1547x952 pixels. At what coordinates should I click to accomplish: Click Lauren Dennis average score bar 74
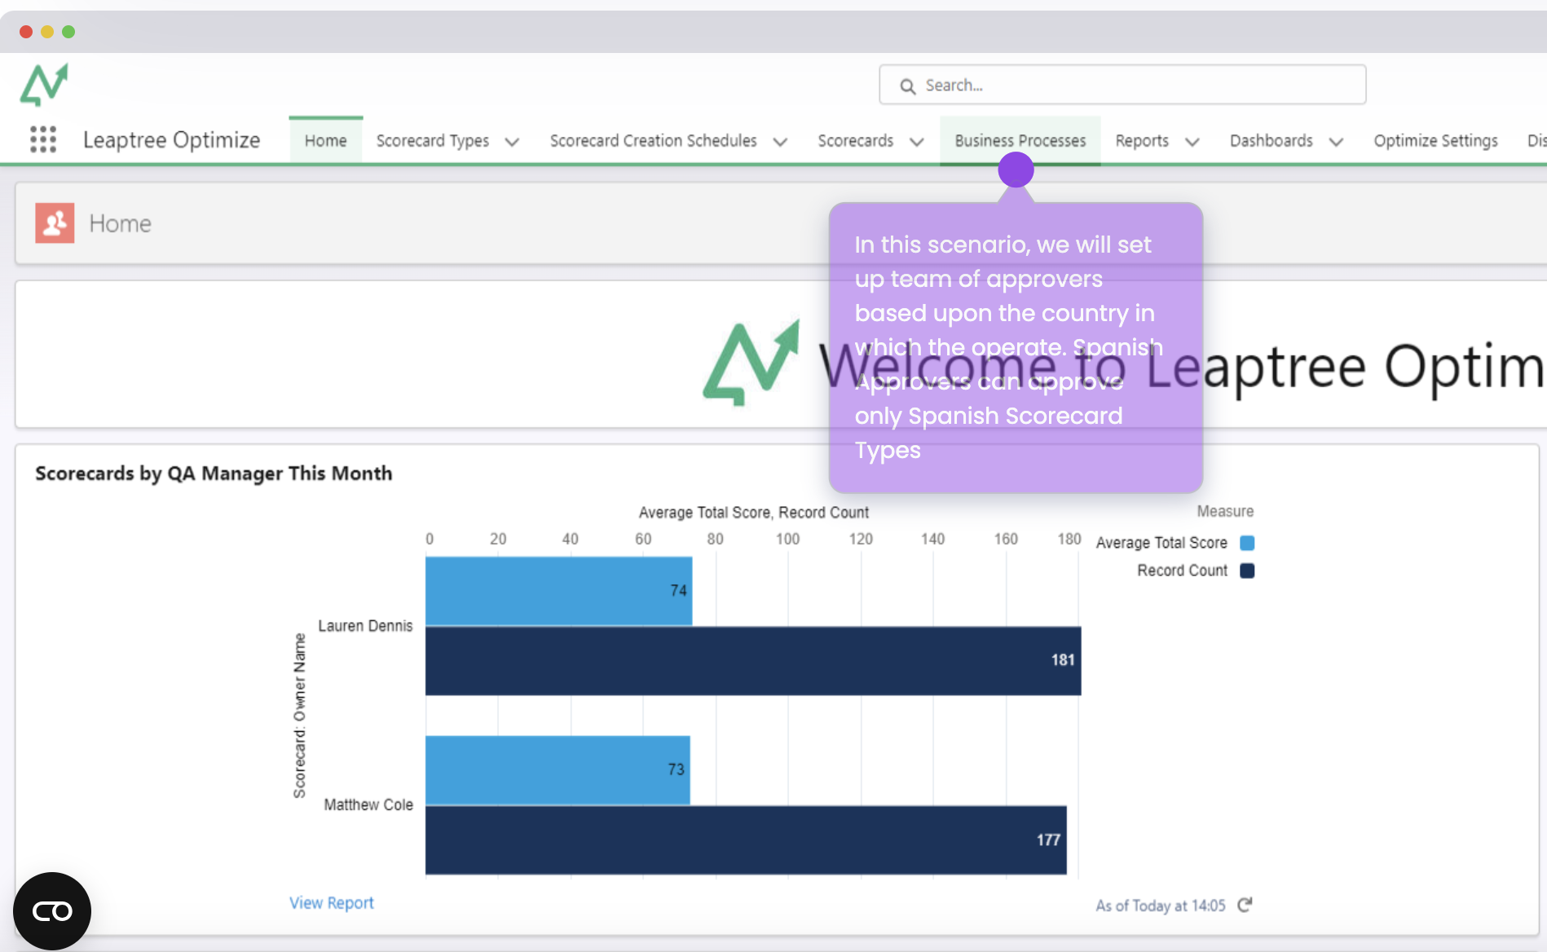tap(559, 591)
